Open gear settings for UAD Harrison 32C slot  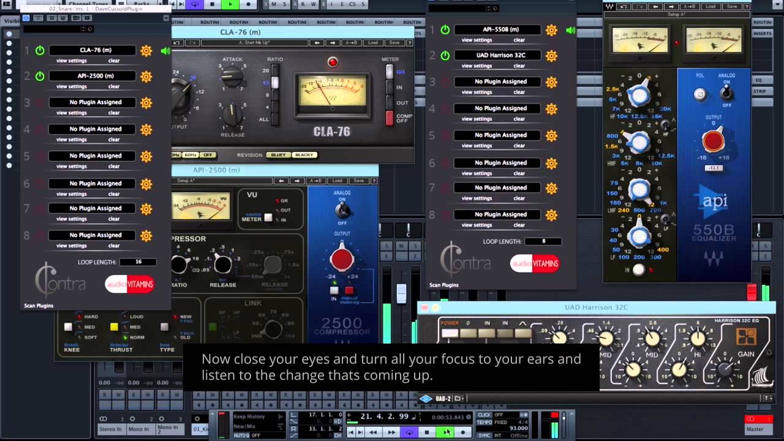(551, 56)
